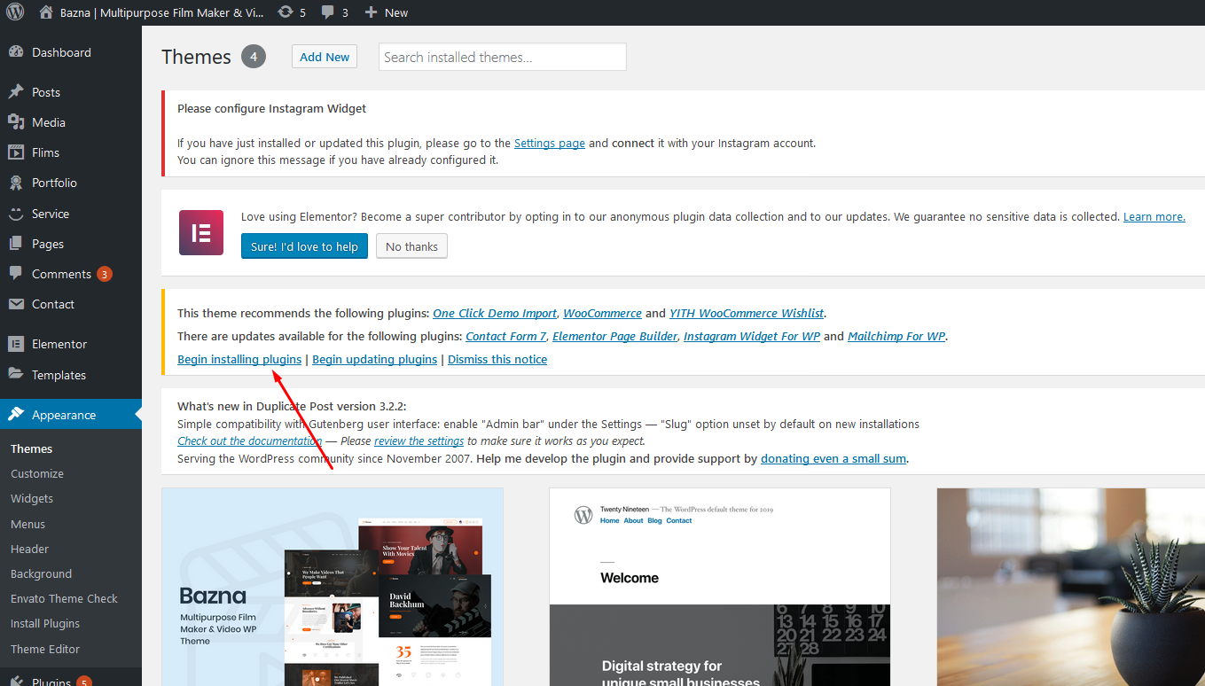The height and width of the screenshot is (686, 1205).
Task: Open the Widgets submenu item
Action: [x=32, y=498]
